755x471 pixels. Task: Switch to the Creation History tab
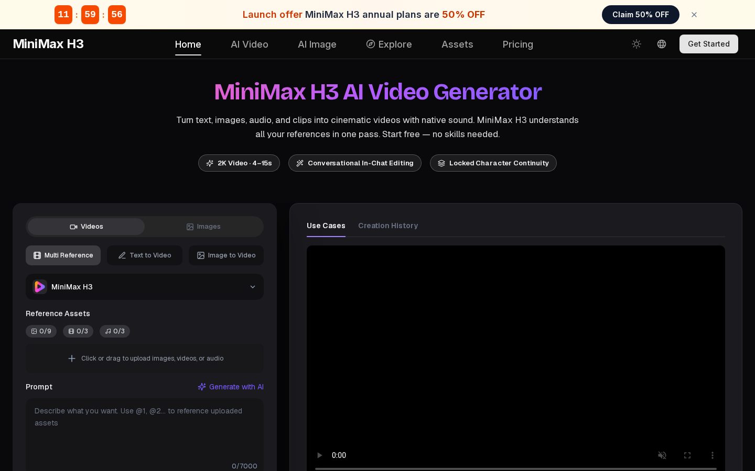pos(388,226)
